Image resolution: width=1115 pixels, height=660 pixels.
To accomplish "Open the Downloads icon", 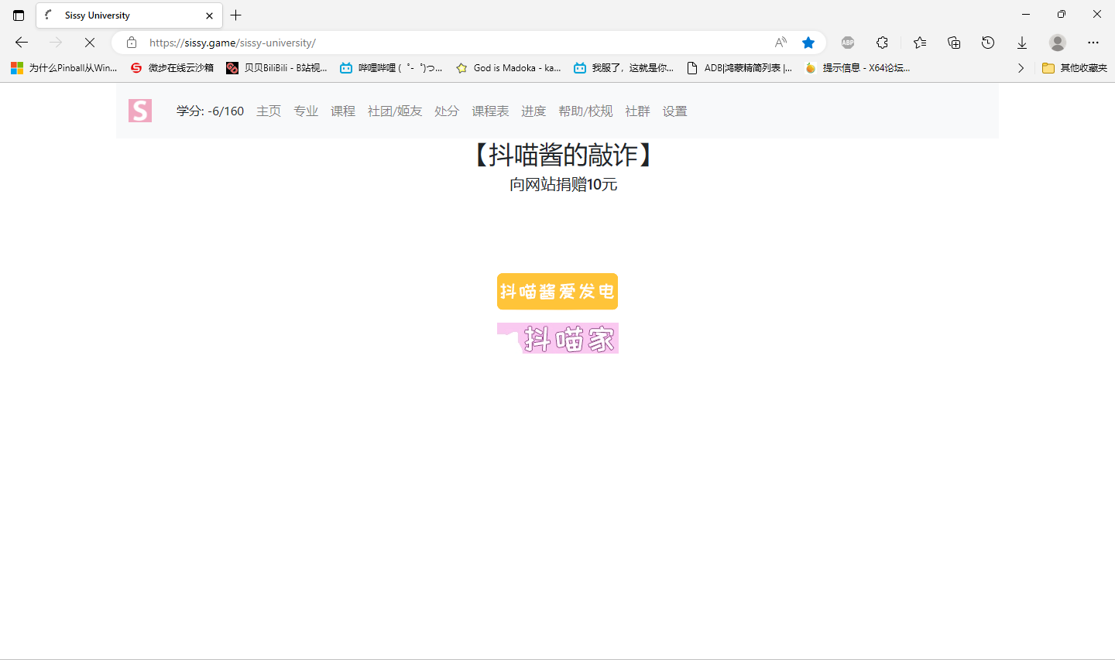I will [1022, 43].
